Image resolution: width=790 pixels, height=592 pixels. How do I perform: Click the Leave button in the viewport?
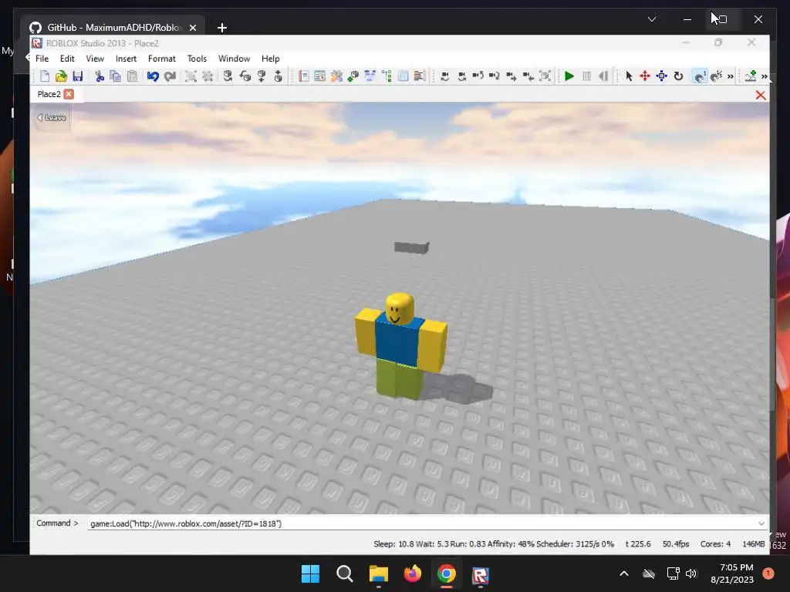coord(52,118)
